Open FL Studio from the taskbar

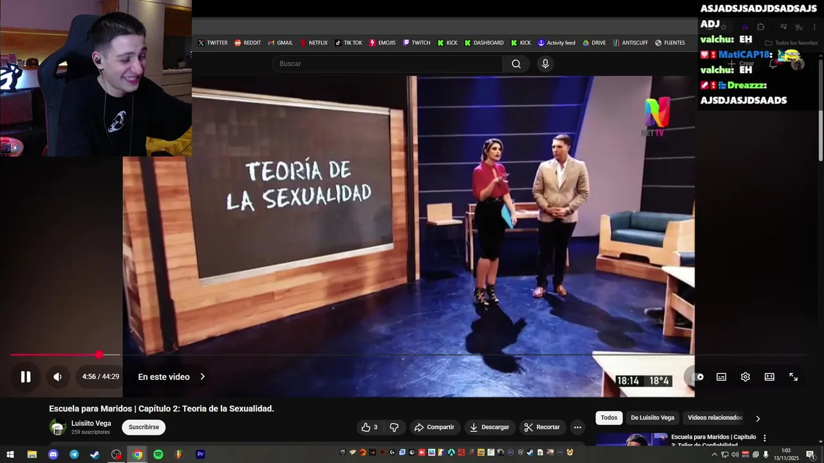coord(180,455)
